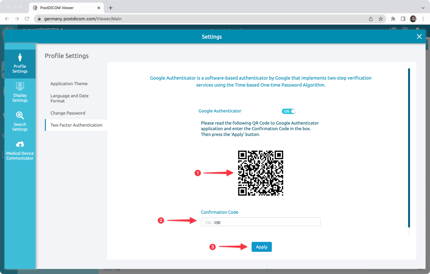Click the Confirmation Code input field
430x274 pixels.
260,222
